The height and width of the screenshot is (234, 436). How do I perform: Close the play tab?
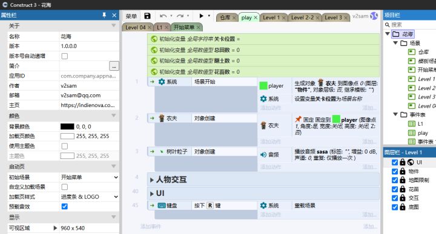click(256, 18)
